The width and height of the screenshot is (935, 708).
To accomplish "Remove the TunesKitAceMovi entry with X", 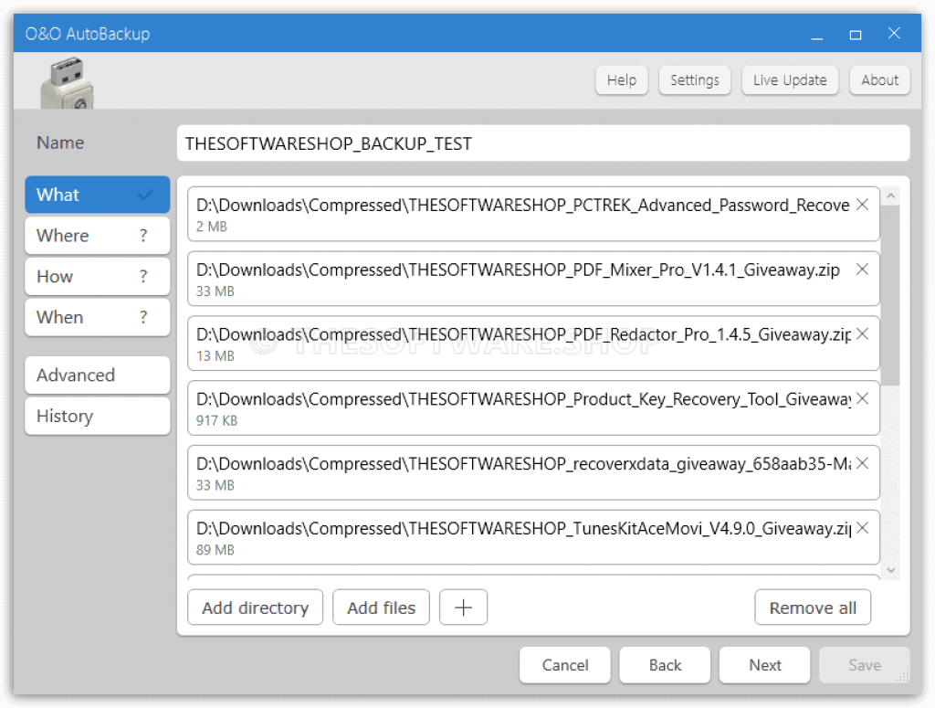I will [x=862, y=528].
